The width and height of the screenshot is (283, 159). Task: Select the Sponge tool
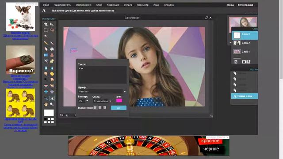[x=52, y=74]
